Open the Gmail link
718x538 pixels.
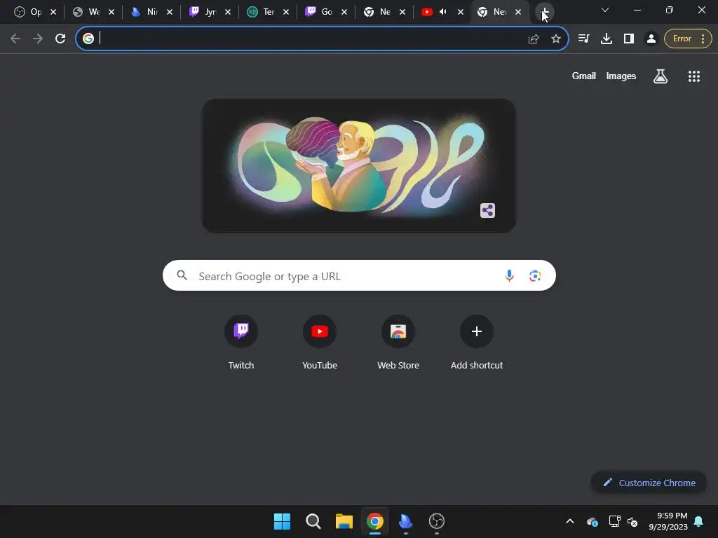pos(584,76)
